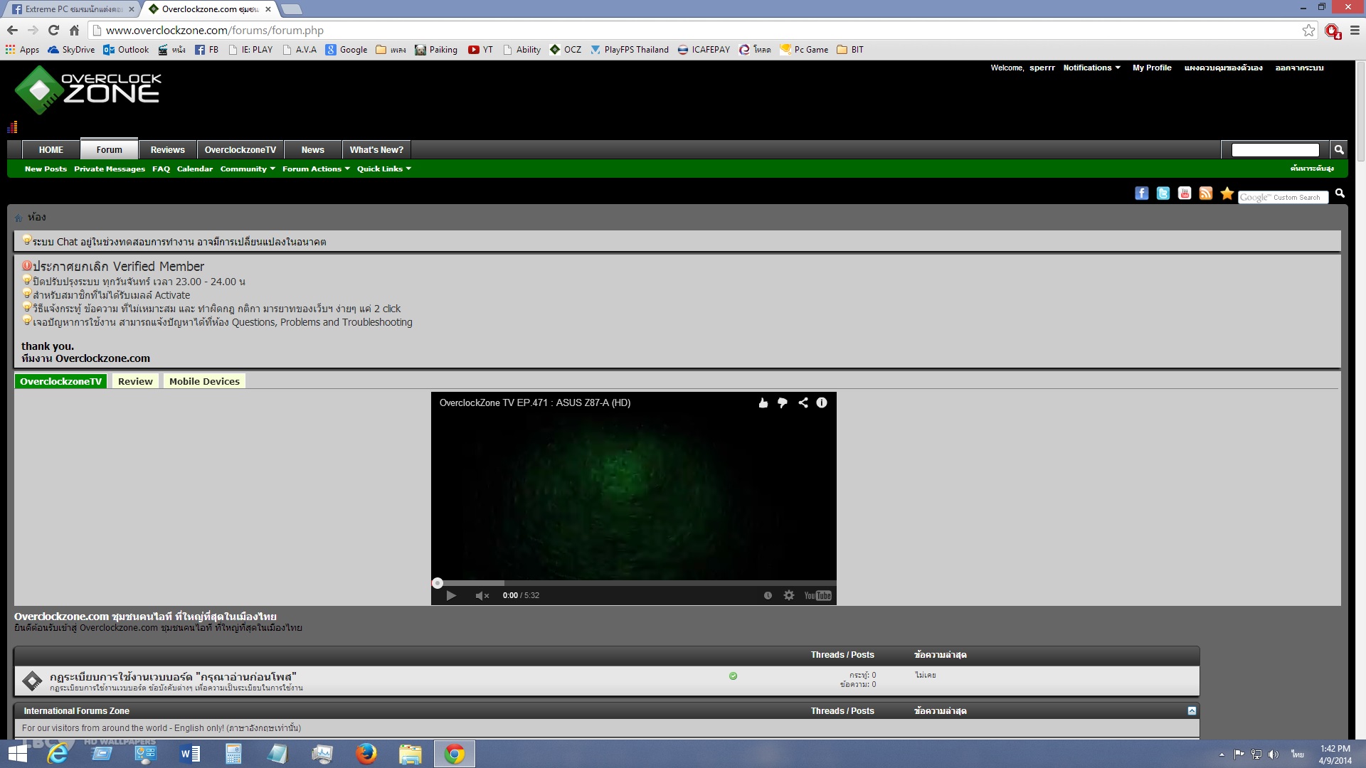The image size is (1366, 768).
Task: Bookmark this page with star icon
Action: (1308, 30)
